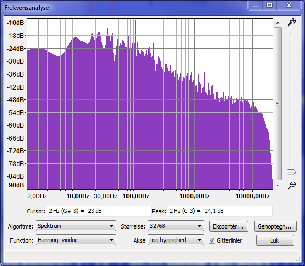The image size is (305, 266).
Task: Click the -24dB axis label
Action: click(16, 48)
